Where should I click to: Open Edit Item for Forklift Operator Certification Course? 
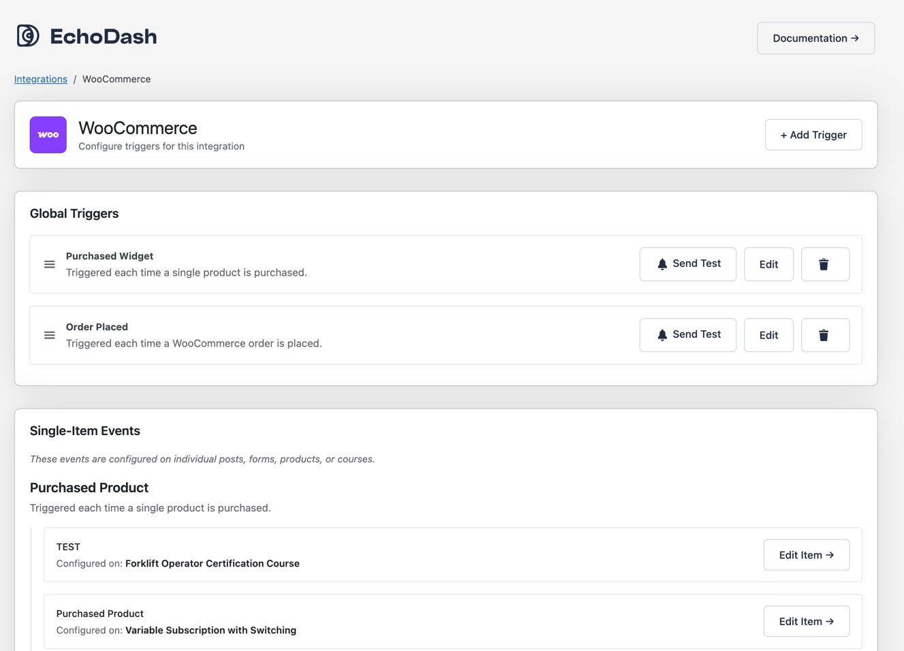(806, 554)
